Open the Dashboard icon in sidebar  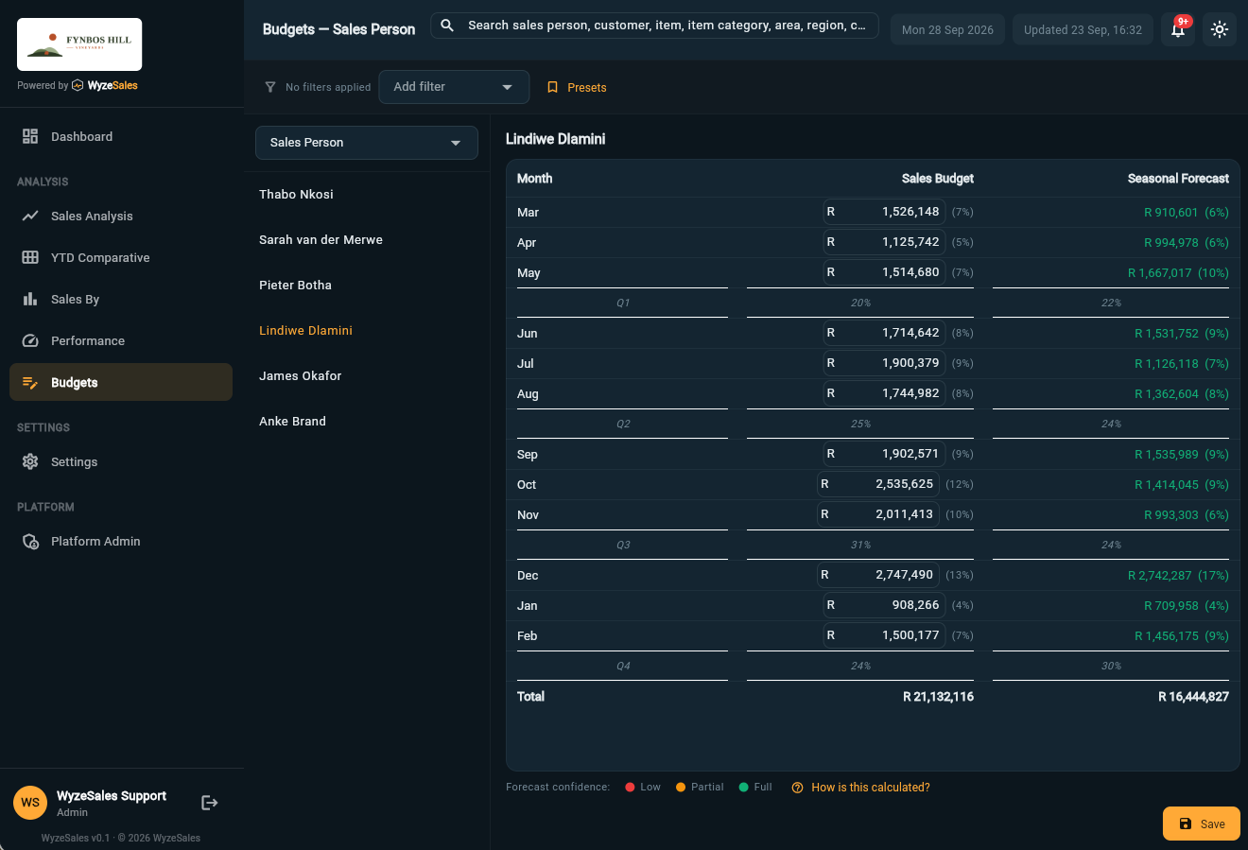pyautogui.click(x=30, y=136)
